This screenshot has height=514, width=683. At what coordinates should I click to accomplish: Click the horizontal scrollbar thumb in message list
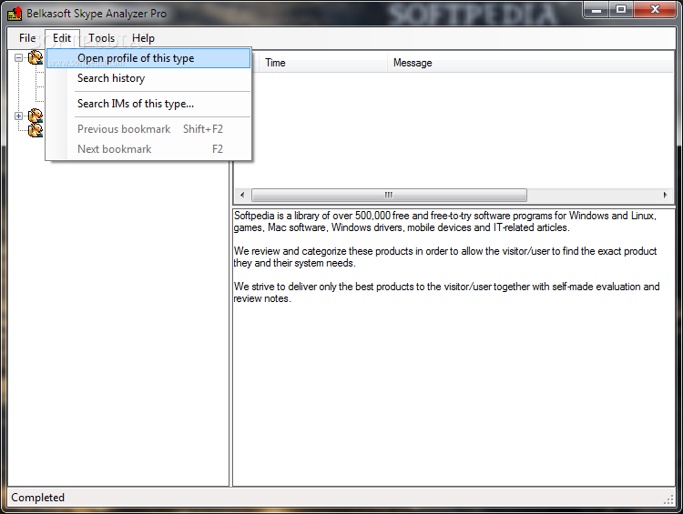[389, 195]
